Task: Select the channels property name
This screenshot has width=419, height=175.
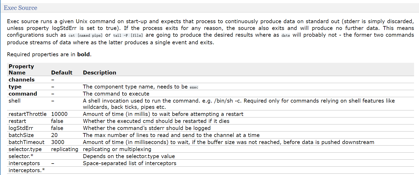Action: coord(21,80)
